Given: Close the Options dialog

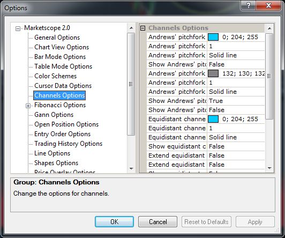Looking at the screenshot, I should point(268,5).
